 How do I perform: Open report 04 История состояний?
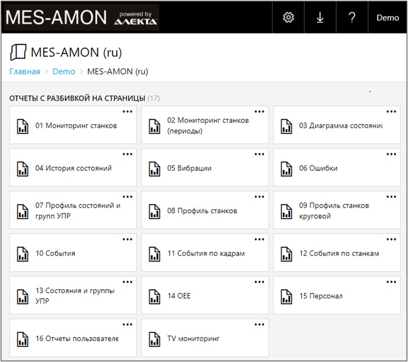73,168
